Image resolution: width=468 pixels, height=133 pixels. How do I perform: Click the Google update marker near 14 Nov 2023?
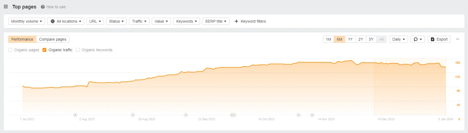tap(312, 115)
